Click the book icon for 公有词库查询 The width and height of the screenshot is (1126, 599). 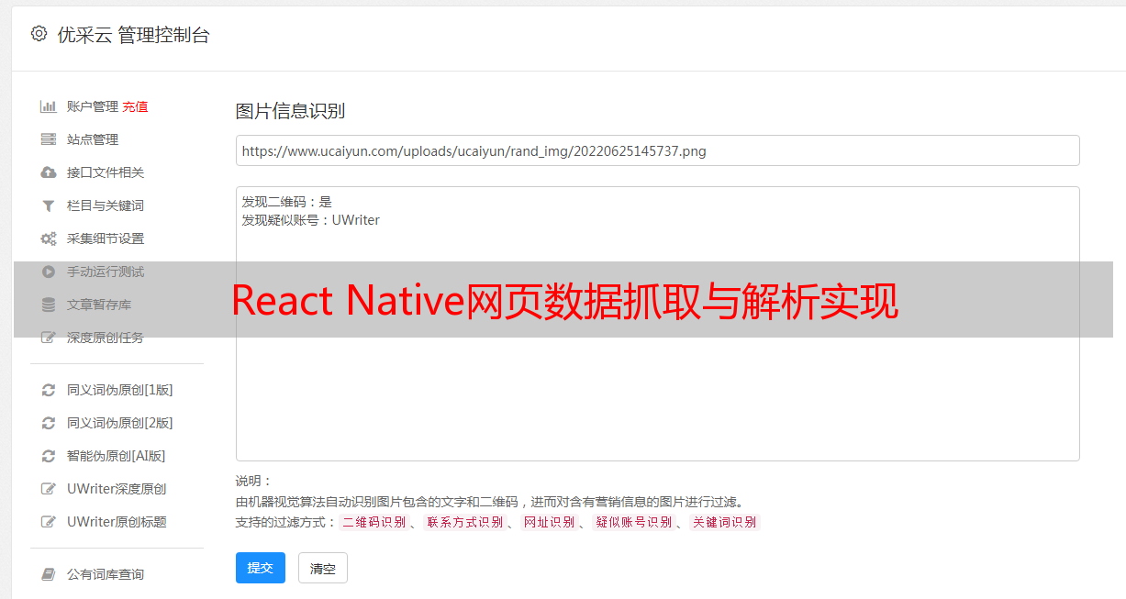tap(49, 574)
